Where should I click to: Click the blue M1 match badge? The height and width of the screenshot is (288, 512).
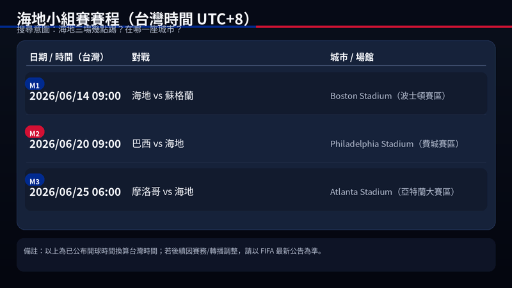pos(35,85)
